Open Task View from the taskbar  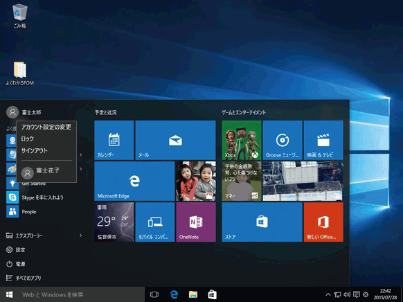(x=154, y=294)
